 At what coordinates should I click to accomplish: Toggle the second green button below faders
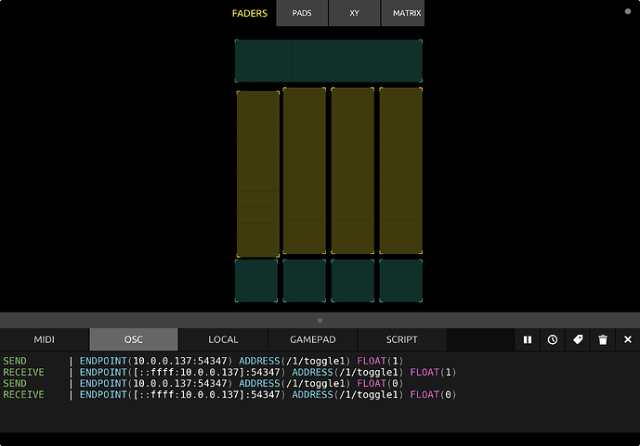point(305,280)
